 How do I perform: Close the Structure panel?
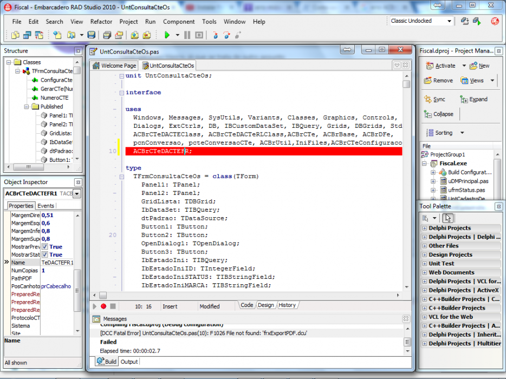click(78, 51)
